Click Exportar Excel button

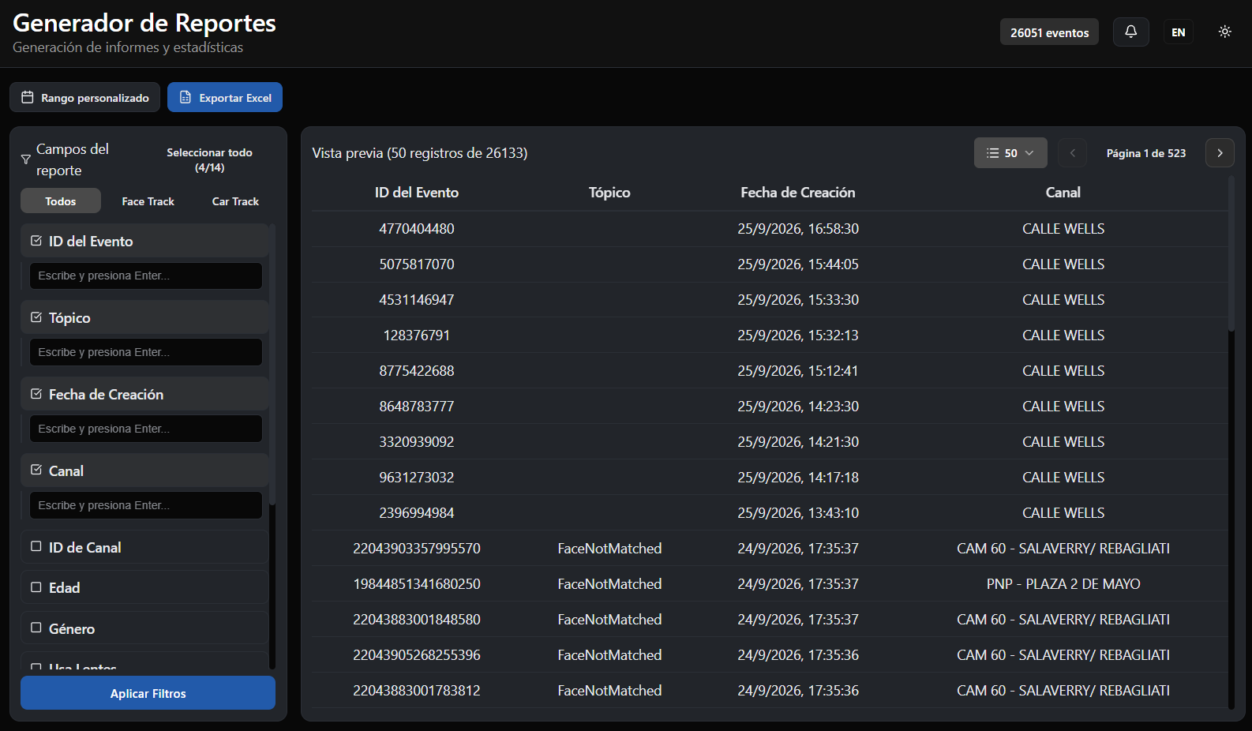click(x=225, y=97)
